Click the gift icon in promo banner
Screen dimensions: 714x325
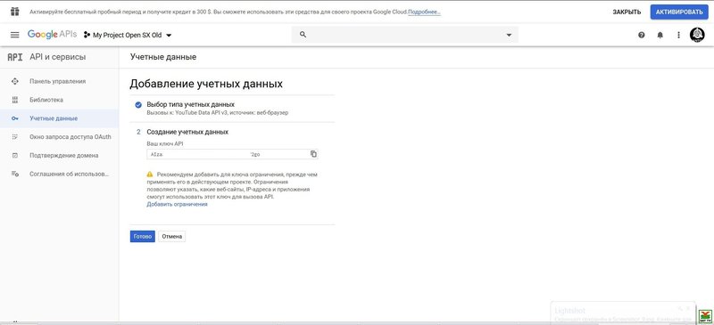[x=14, y=12]
